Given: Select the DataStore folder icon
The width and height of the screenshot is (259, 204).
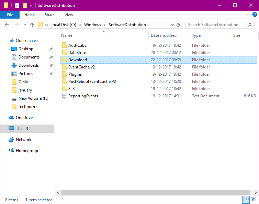Looking at the screenshot, I should (x=64, y=52).
